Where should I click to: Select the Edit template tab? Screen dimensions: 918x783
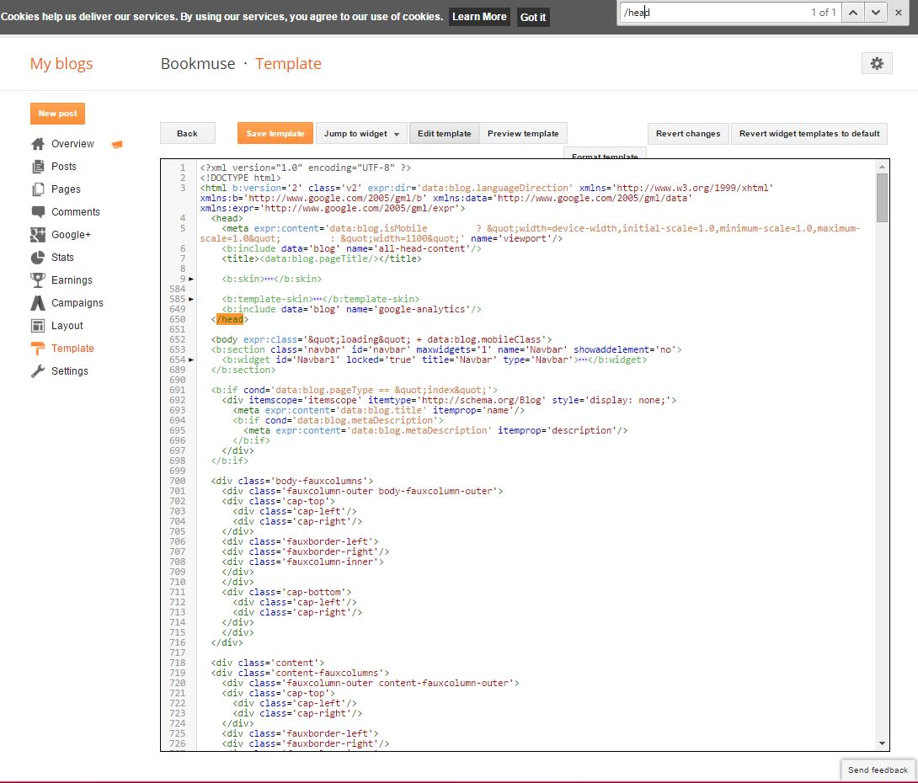pos(445,133)
